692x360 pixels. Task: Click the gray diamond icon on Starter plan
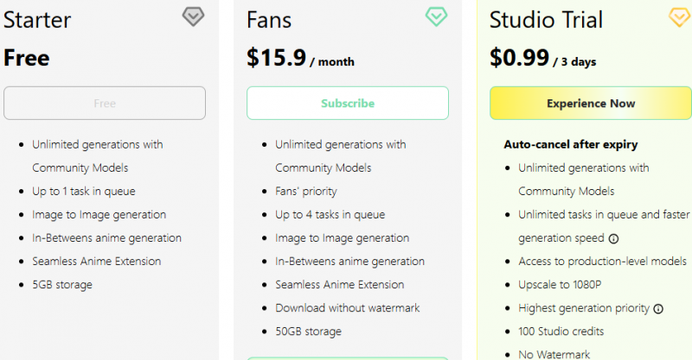point(193,16)
